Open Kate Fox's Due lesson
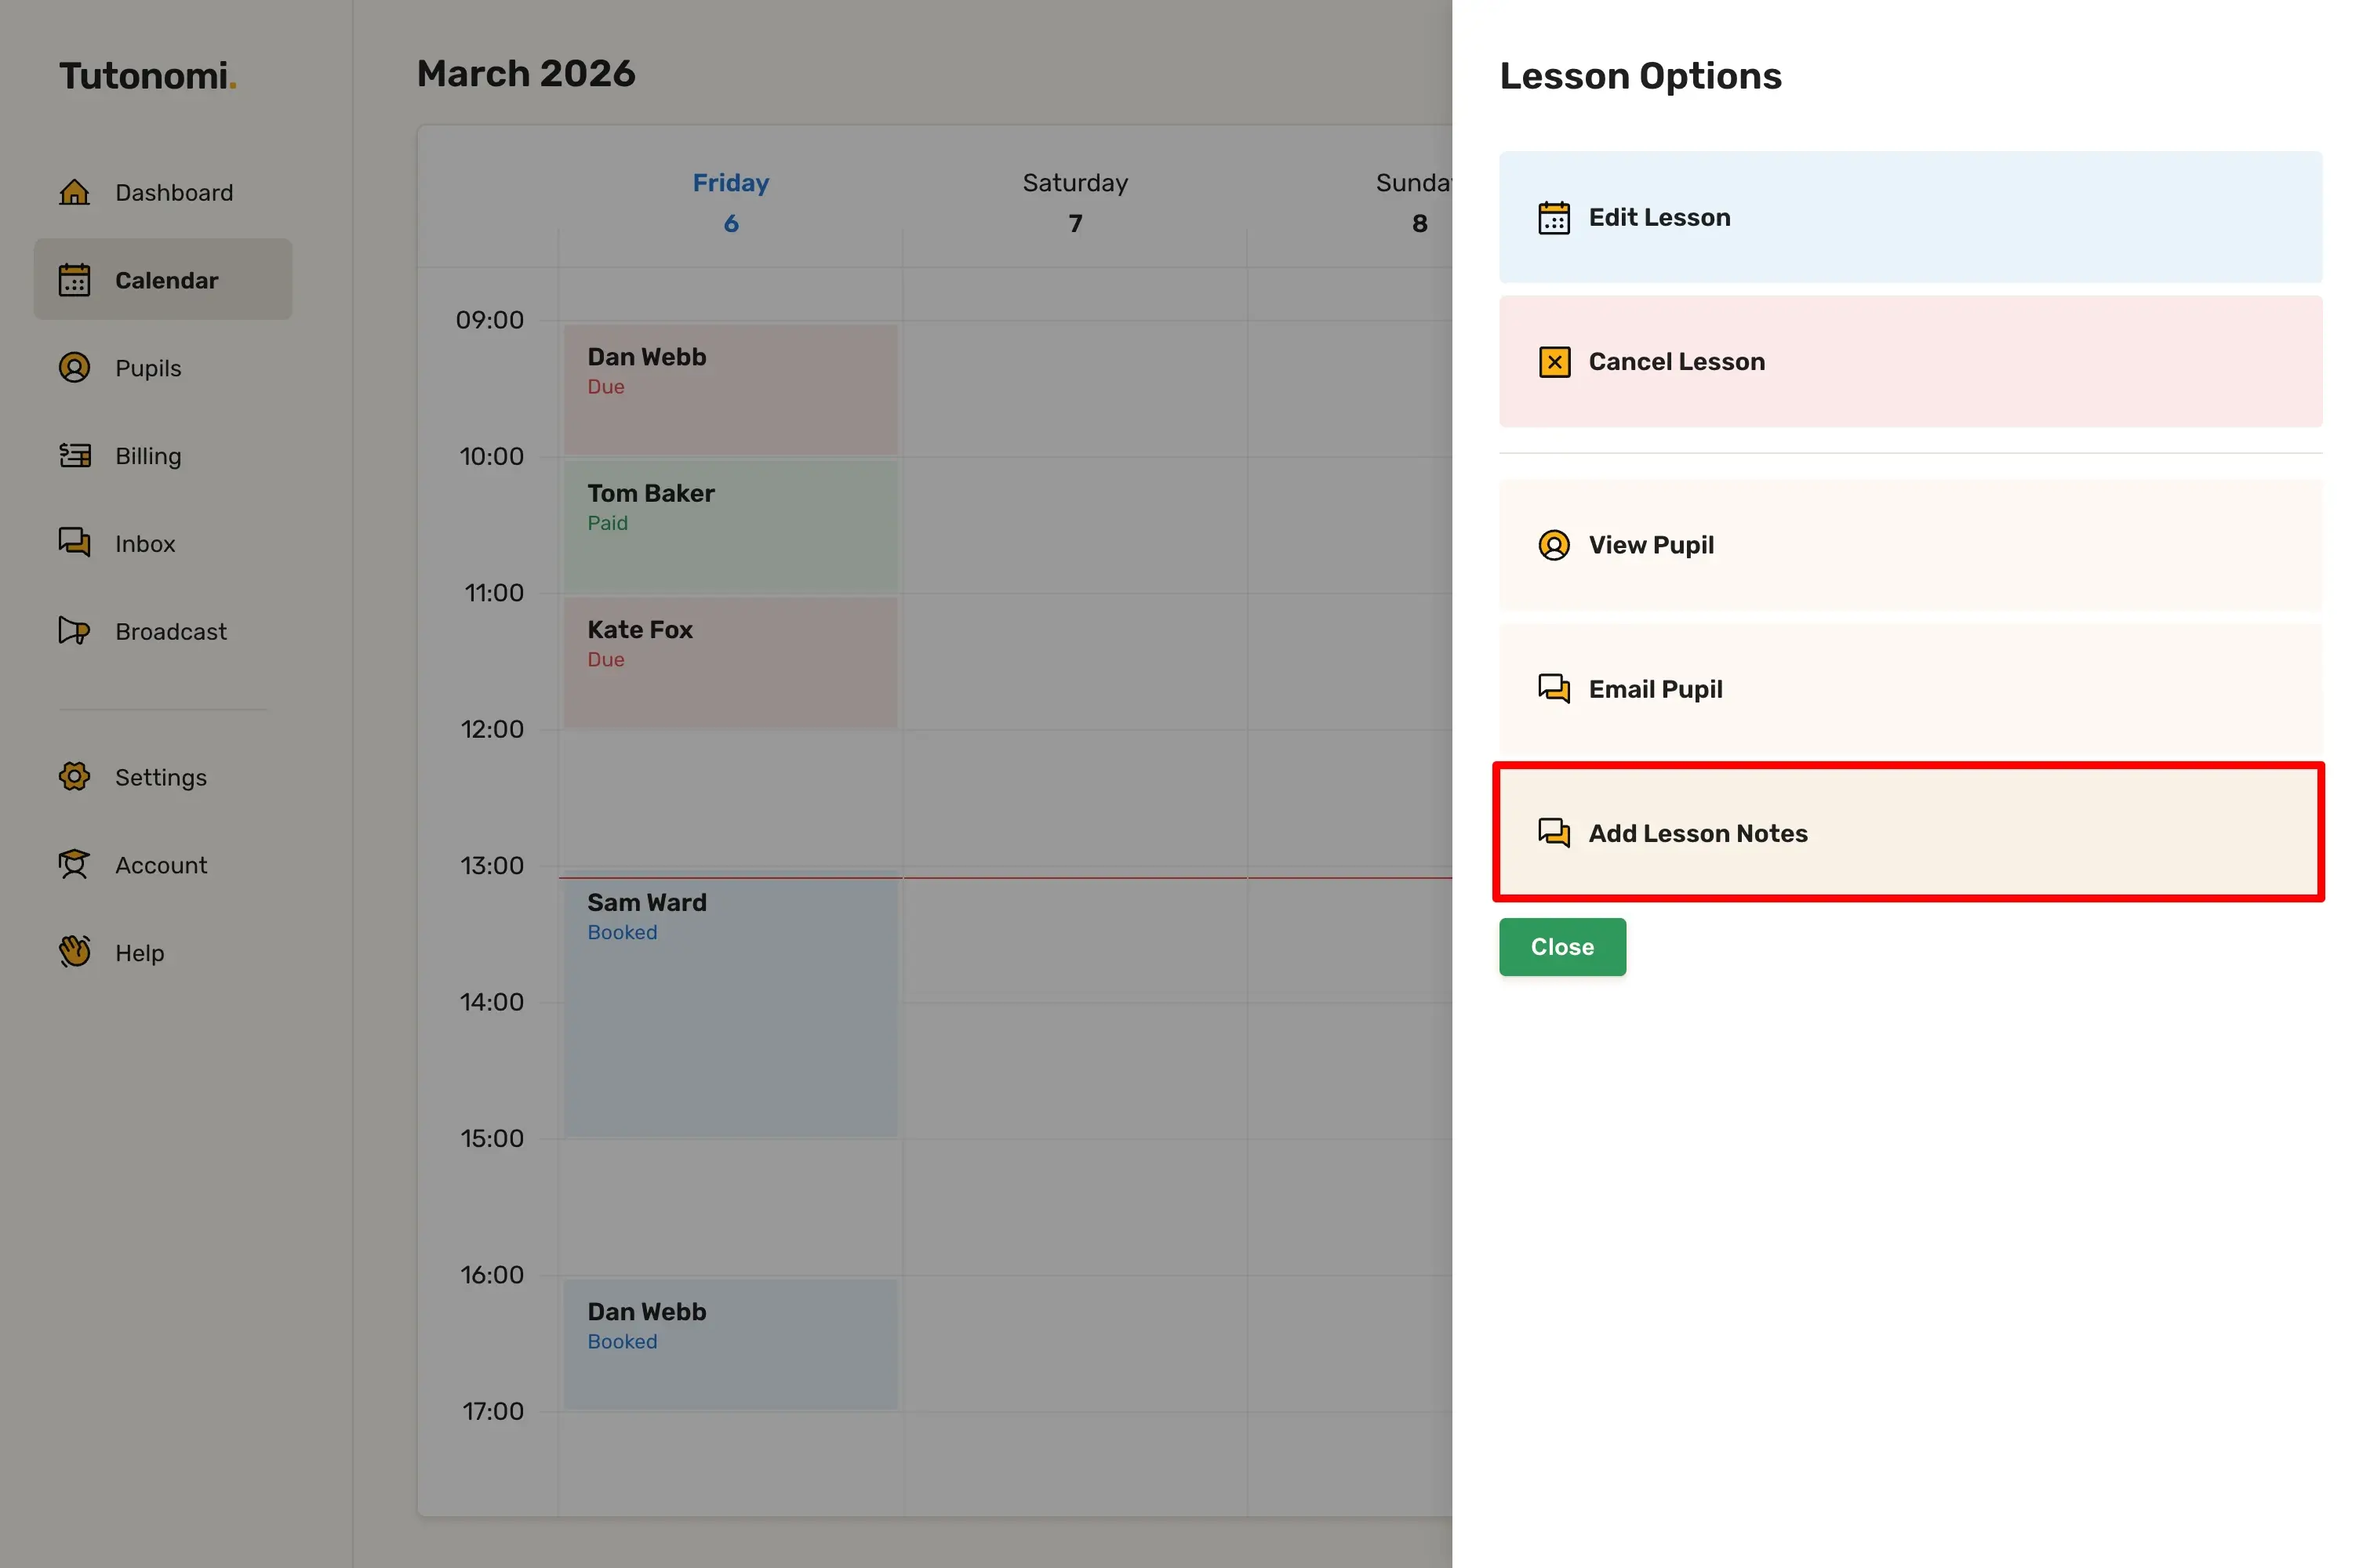Image resolution: width=2370 pixels, height=1568 pixels. coord(730,662)
